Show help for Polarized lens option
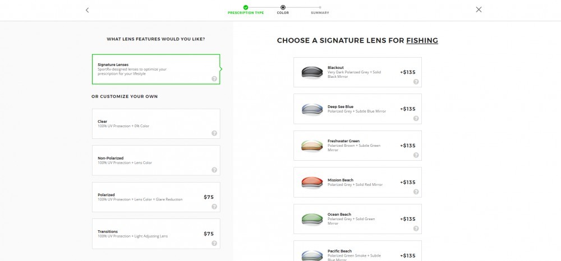561x261 pixels. pos(214,206)
